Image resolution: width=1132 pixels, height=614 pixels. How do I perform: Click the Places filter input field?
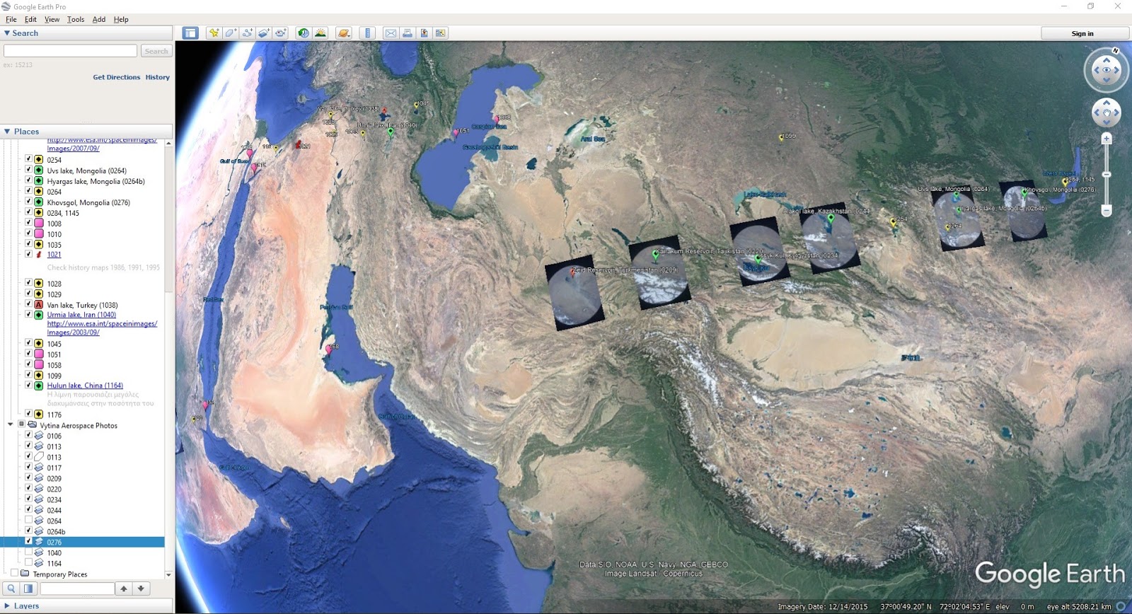click(77, 589)
